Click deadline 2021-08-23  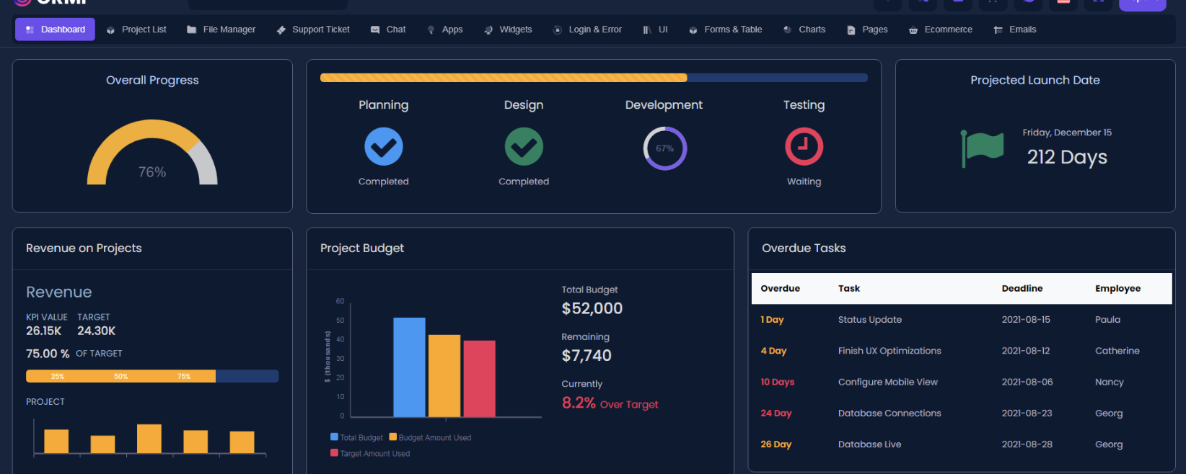[1027, 413]
